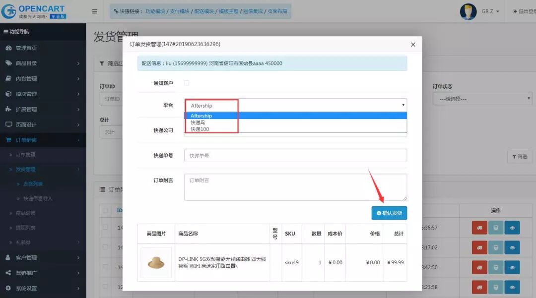Choose 快递100 option in platform list
536x298 pixels.
coord(295,129)
